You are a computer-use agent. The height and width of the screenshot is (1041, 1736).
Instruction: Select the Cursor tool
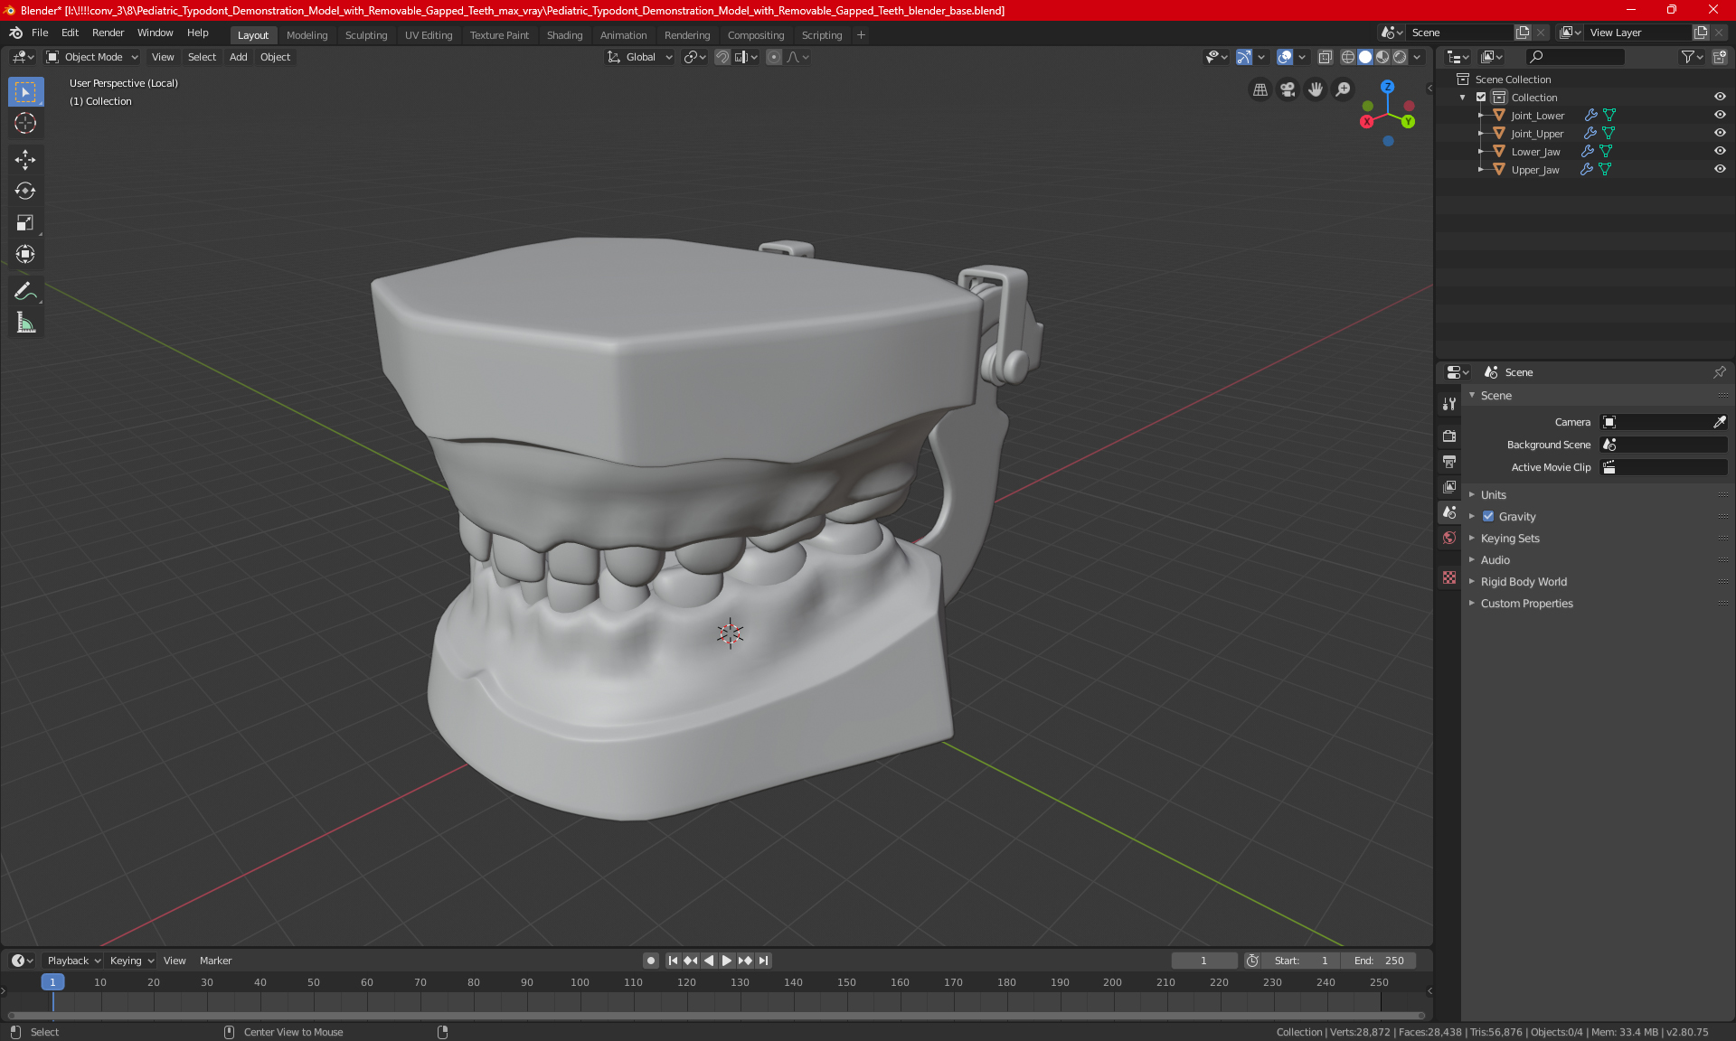tap(25, 123)
